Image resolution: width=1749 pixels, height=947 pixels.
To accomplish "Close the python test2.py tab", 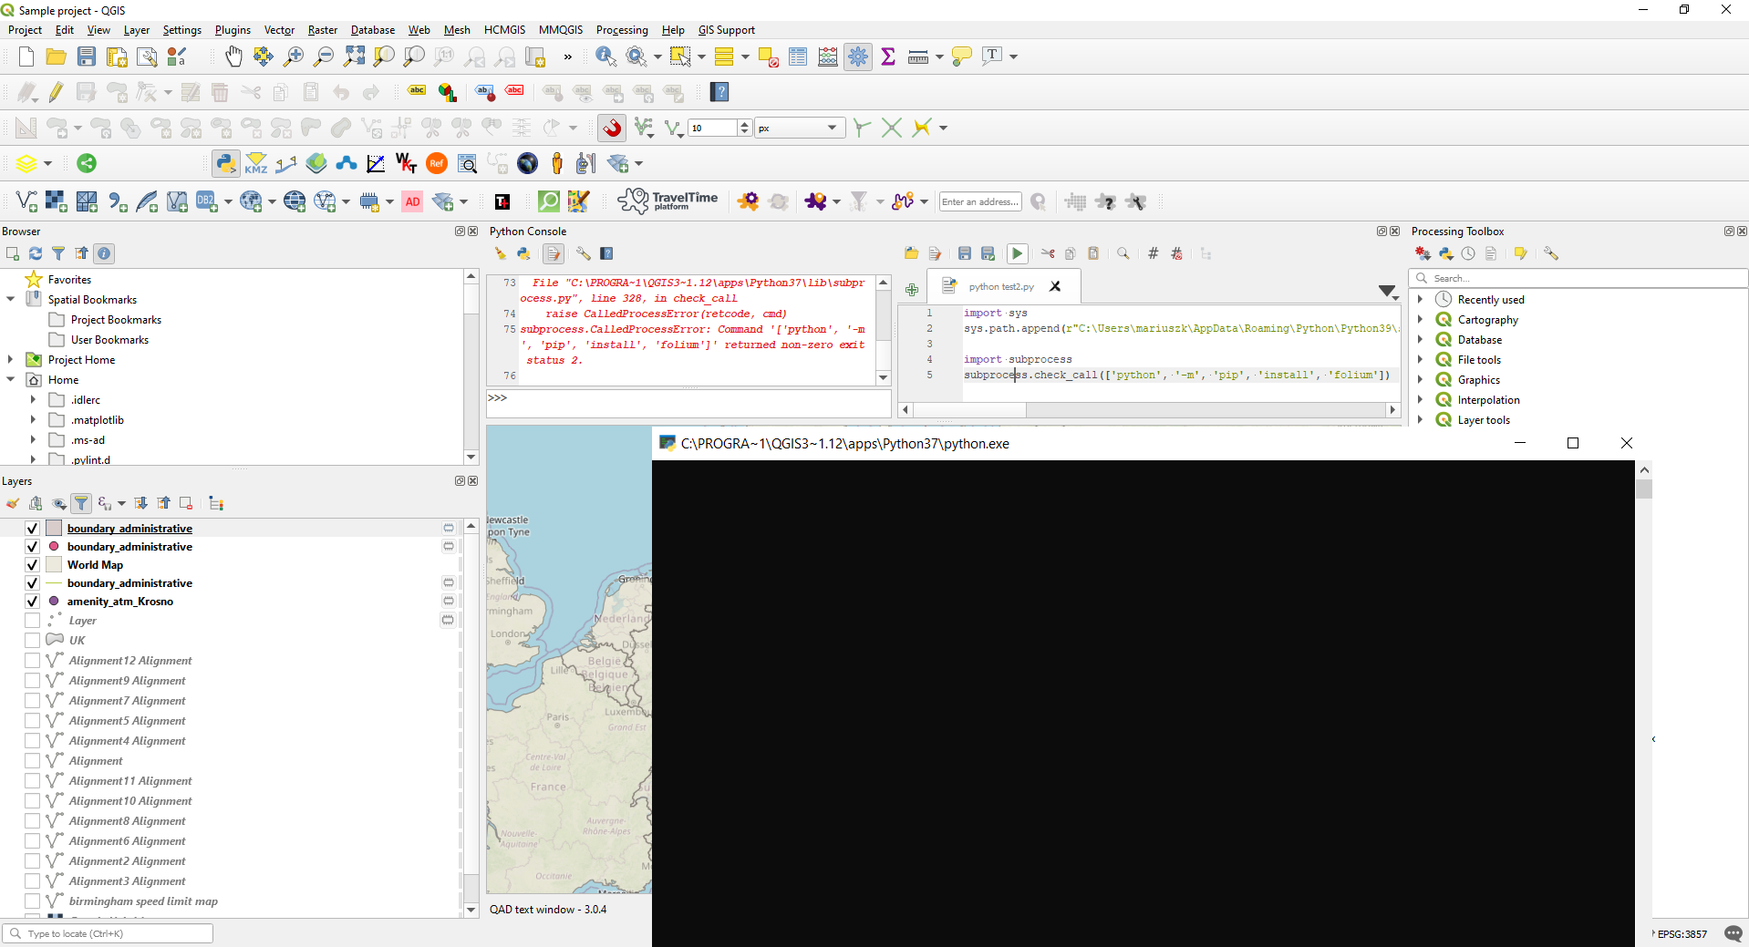I will click(1055, 286).
